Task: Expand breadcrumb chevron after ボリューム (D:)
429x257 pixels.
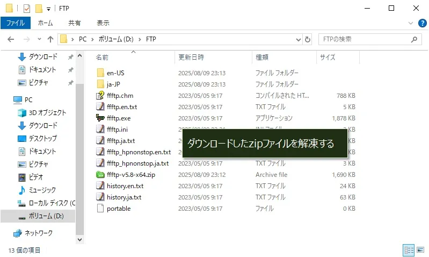Action: point(140,39)
